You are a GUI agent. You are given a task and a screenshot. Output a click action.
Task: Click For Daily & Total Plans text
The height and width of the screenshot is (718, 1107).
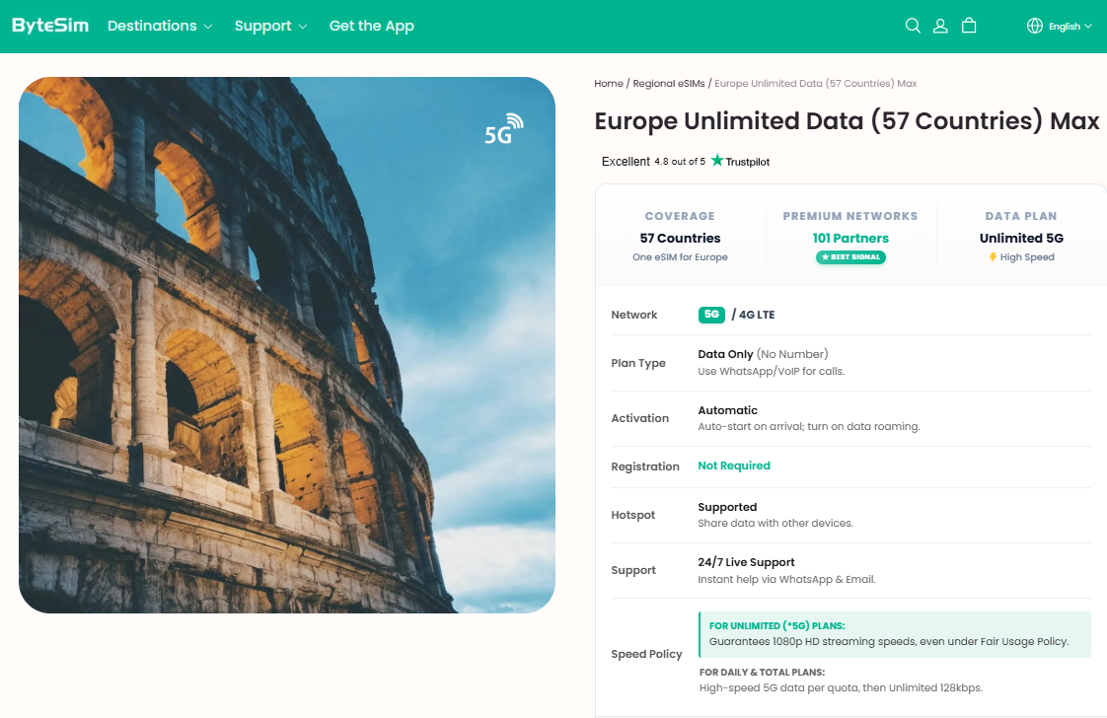point(762,672)
